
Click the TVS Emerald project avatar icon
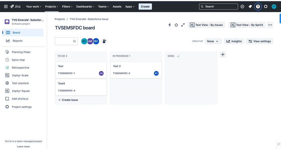coord(7,22)
